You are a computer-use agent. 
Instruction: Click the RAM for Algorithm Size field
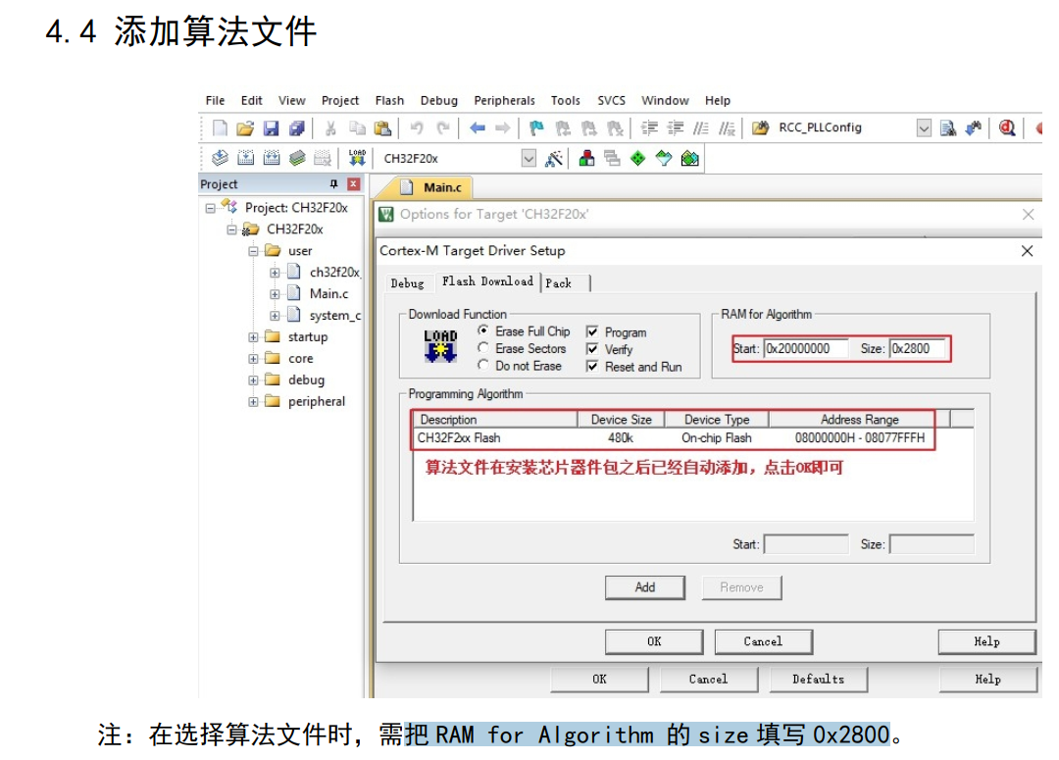click(x=918, y=348)
